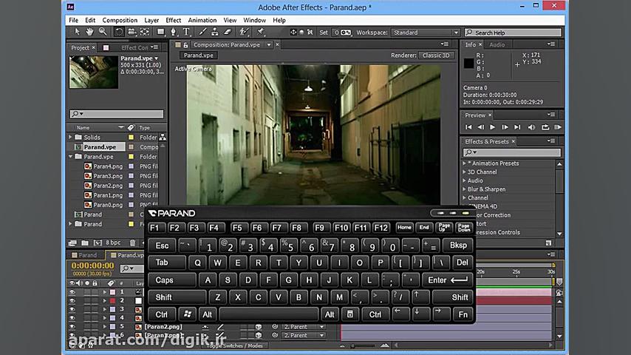The width and height of the screenshot is (631, 355).
Task: Delete selected project item with trash icon
Action: (132, 243)
